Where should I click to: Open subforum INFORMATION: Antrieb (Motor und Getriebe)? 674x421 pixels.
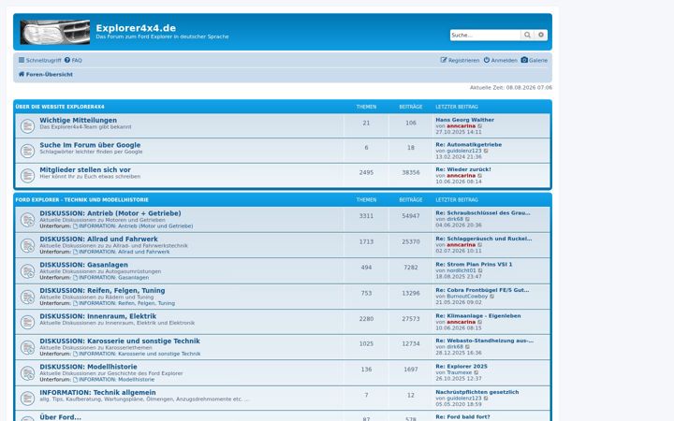[133, 226]
